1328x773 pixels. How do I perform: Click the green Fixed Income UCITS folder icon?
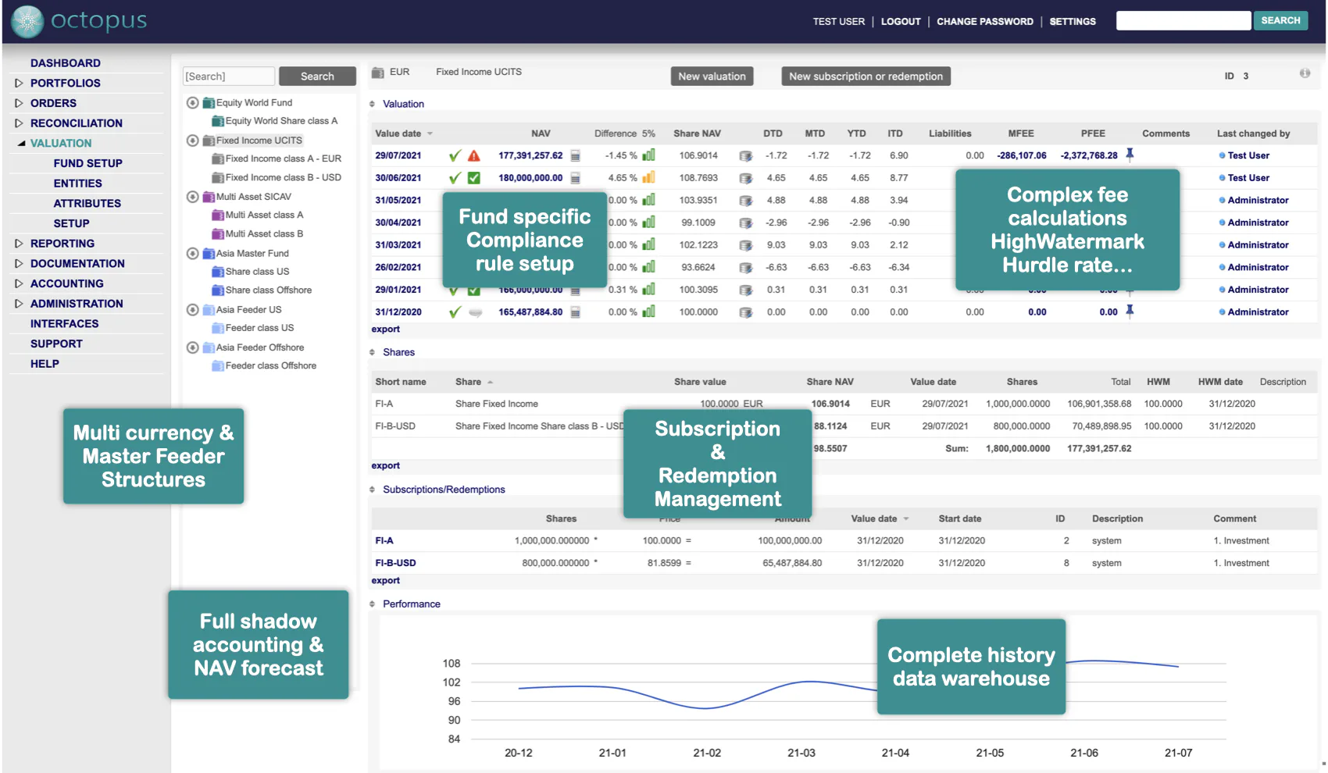pyautogui.click(x=208, y=141)
